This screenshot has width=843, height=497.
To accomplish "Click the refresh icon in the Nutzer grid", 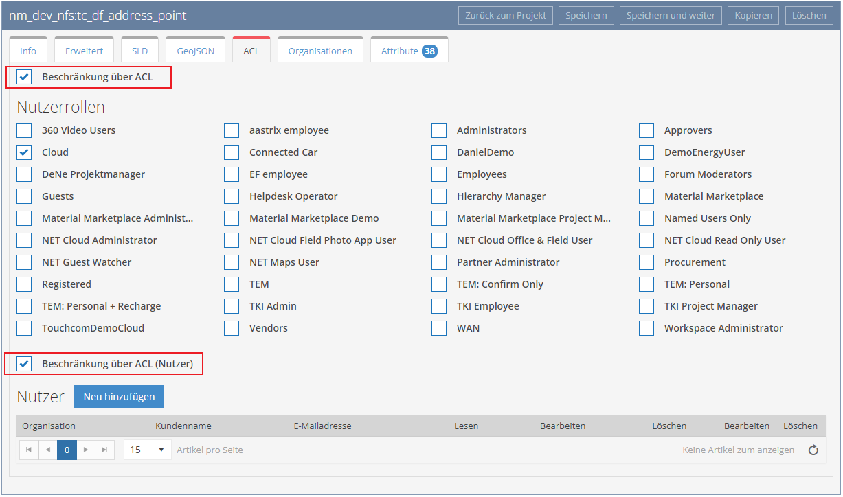I will [x=813, y=450].
